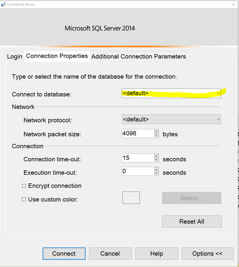Click the Connect button
The width and height of the screenshot is (239, 267).
[64, 253]
